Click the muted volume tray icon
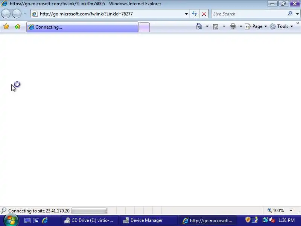This screenshot has width=301, height=226. pyautogui.click(x=272, y=220)
